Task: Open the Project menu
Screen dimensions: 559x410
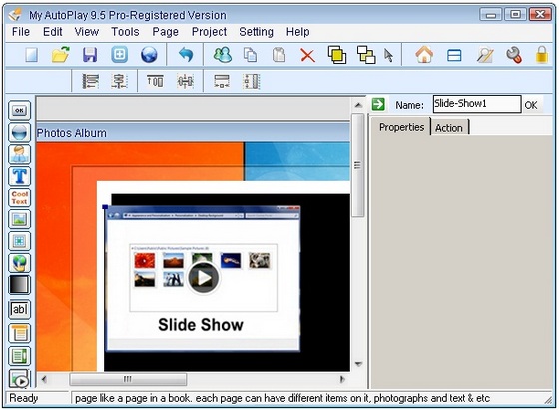Action: click(209, 32)
